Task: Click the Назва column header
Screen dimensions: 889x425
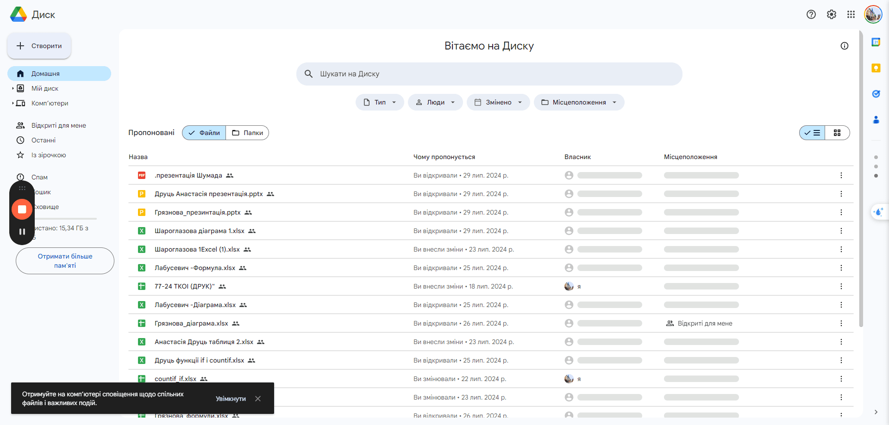Action: pos(138,157)
